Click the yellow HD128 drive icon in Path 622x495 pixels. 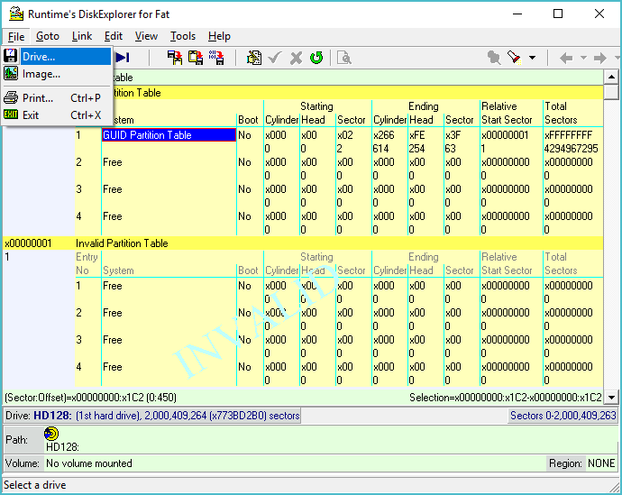coord(51,434)
